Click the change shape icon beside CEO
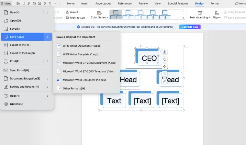The height and width of the screenshot is (145, 246). [x=164, y=59]
